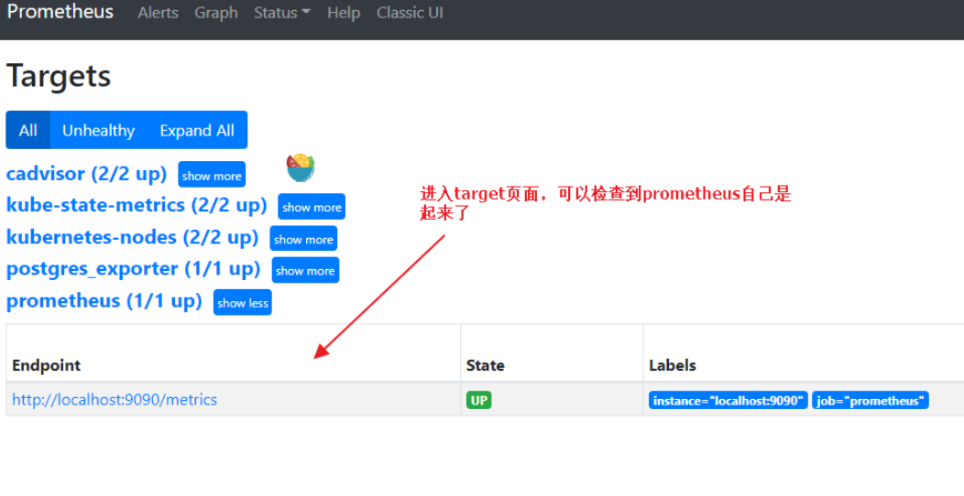Open prometheus (1/1 up) job link
Image resolution: width=964 pixels, height=496 pixels.
(104, 301)
